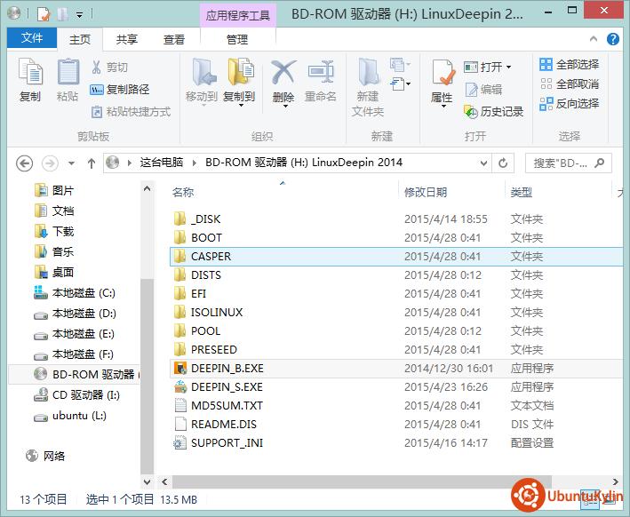Select the SUPPORT_.INI file
Viewport: 630px width, 517px height.
[395, 443]
